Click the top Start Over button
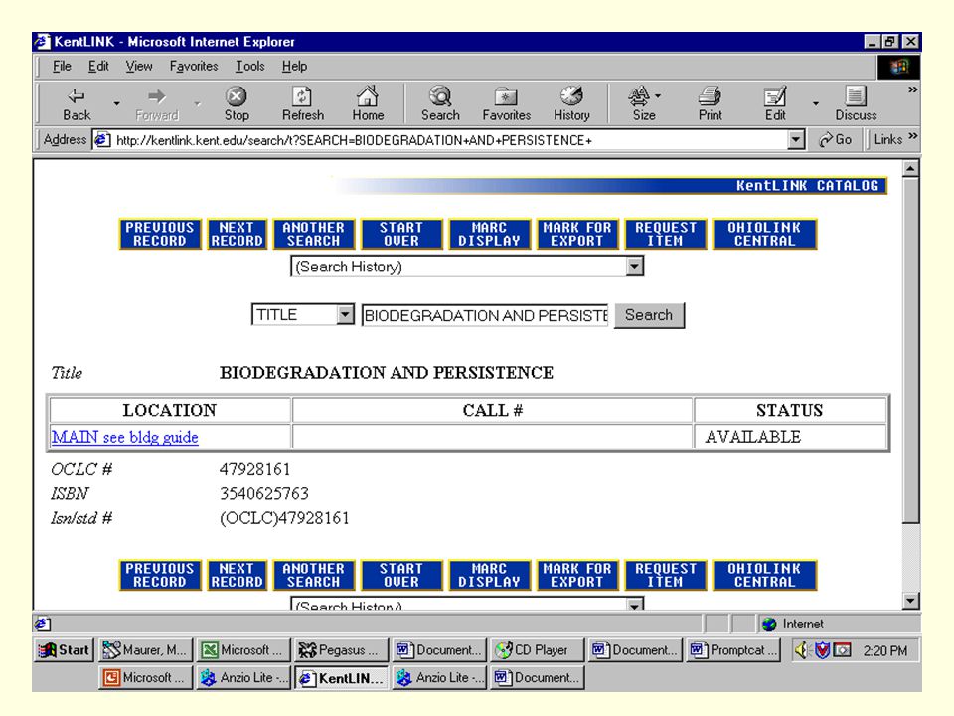The image size is (954, 716). [401, 234]
